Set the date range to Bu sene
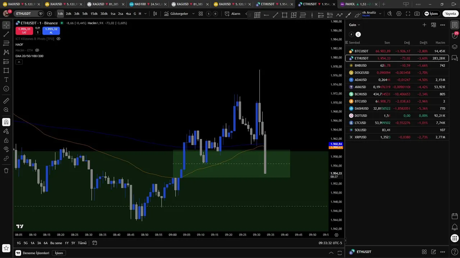The height and width of the screenshot is (258, 460). (x=56, y=243)
